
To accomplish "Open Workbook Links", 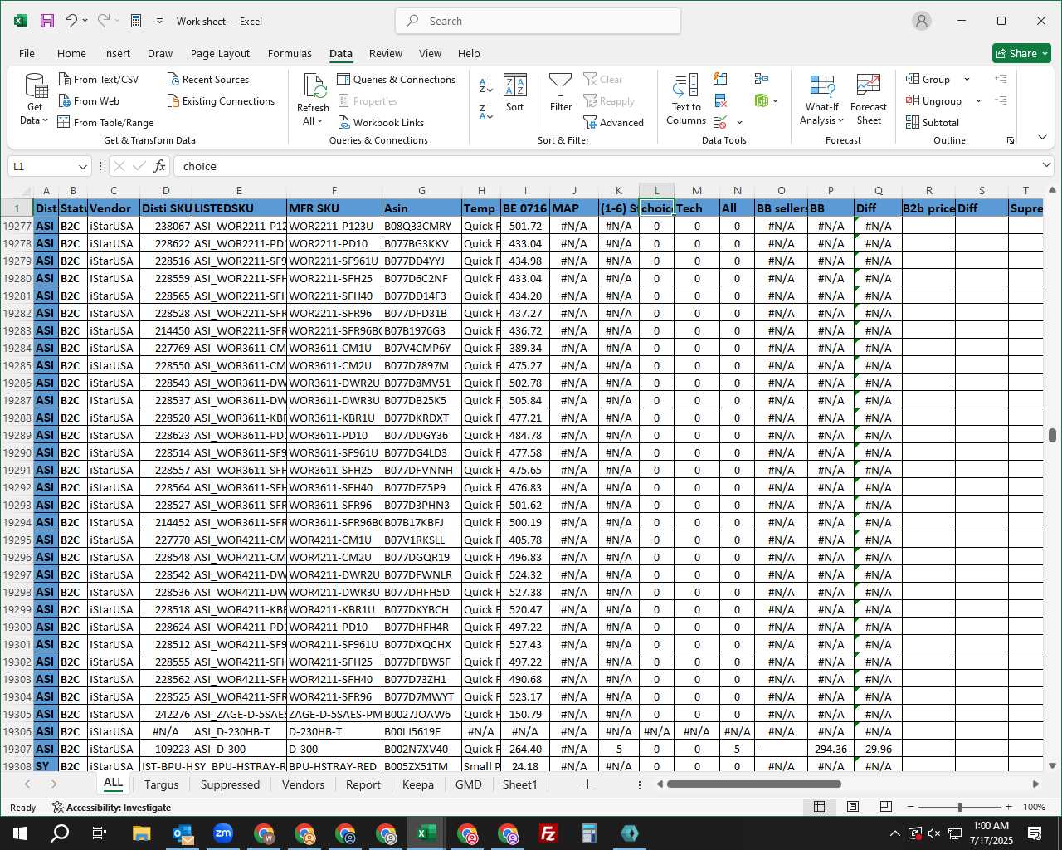I will coord(381,122).
